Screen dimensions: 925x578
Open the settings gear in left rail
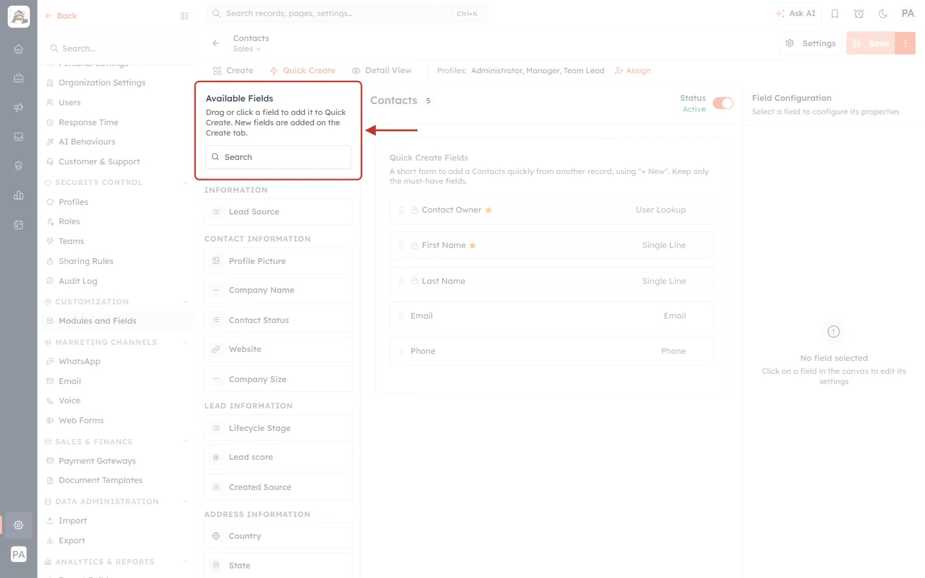(x=19, y=525)
